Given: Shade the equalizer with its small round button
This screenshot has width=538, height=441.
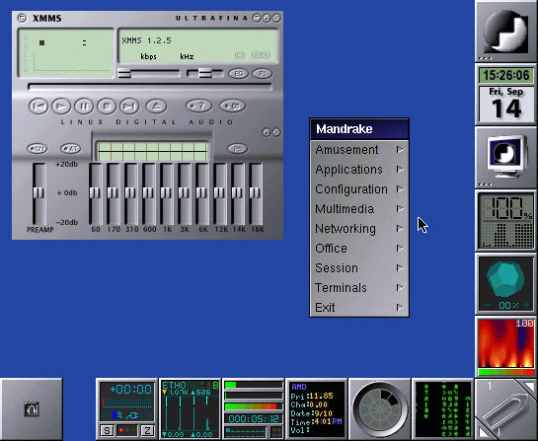Looking at the screenshot, I should 267,132.
